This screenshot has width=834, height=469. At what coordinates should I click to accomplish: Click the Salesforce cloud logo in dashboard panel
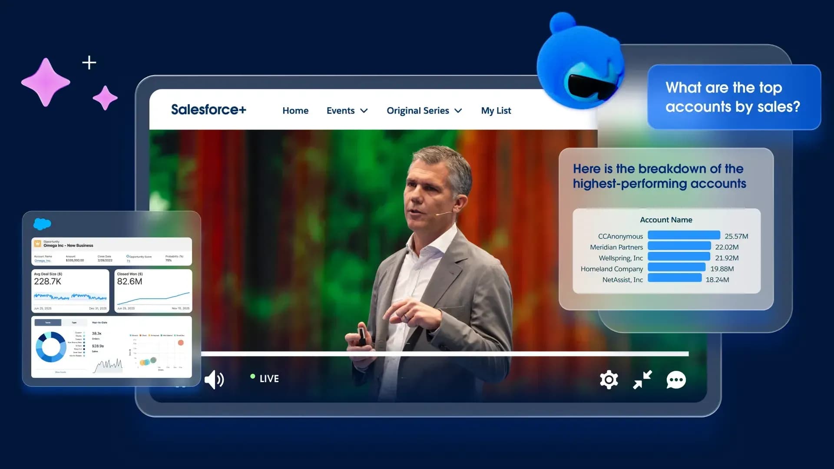point(42,224)
